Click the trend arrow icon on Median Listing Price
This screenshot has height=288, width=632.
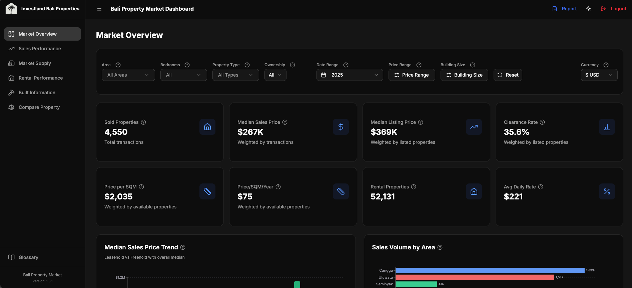click(x=474, y=127)
